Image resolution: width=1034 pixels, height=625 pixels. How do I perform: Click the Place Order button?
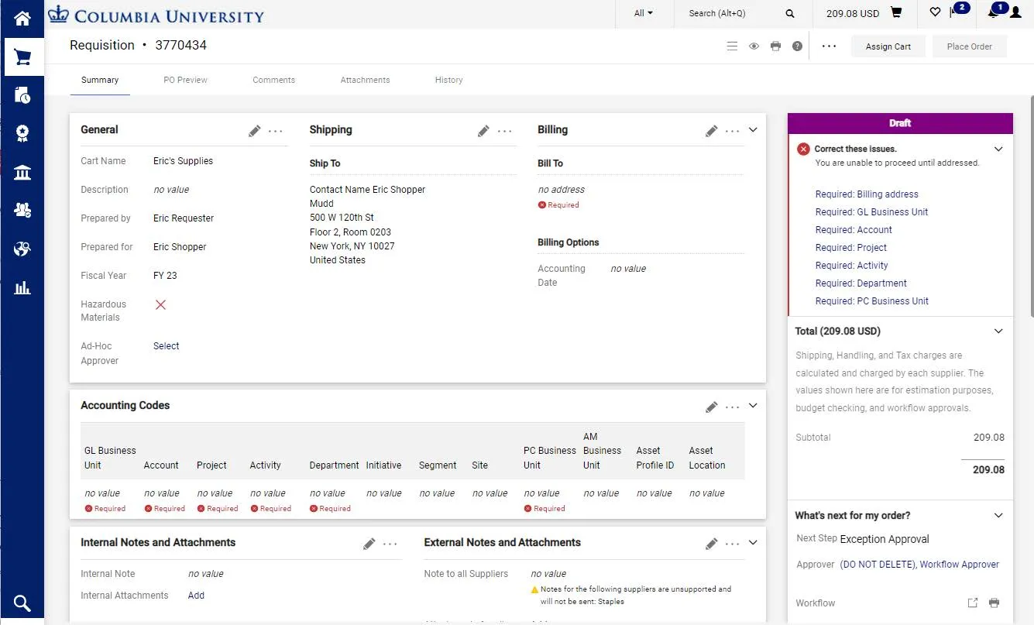[x=970, y=46]
